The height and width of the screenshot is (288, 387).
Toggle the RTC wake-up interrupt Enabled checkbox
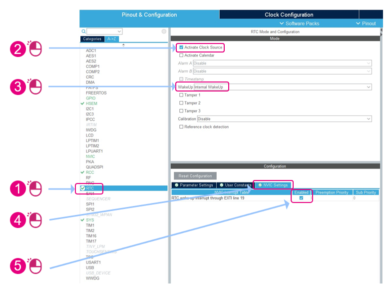(301, 198)
